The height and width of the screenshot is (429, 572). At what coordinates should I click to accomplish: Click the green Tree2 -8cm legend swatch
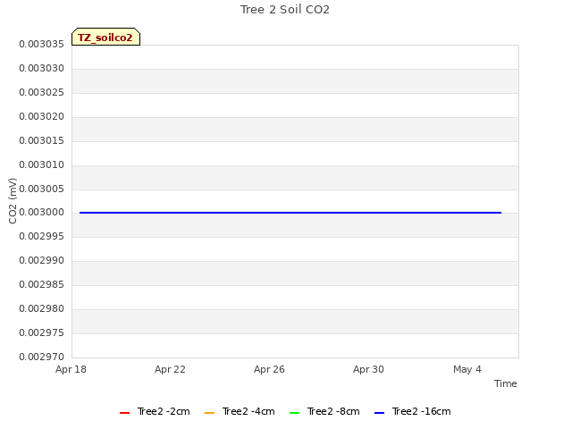pyautogui.click(x=294, y=413)
